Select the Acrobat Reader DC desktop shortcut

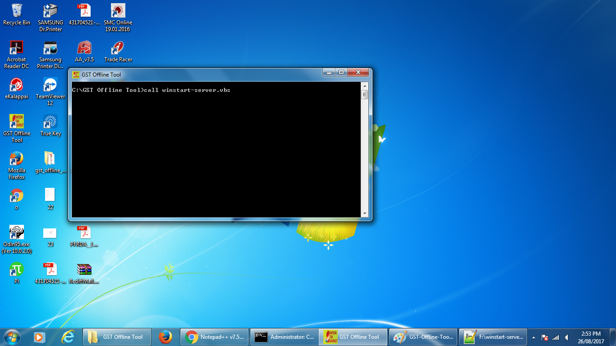(x=17, y=55)
